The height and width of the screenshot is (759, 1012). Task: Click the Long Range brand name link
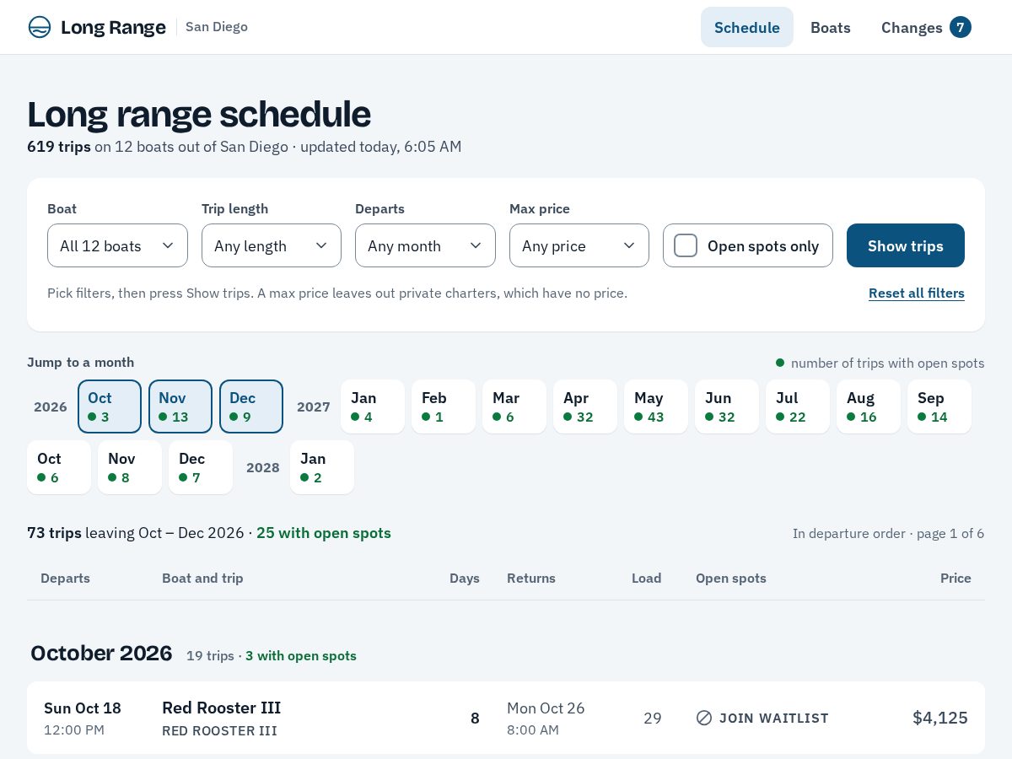pyautogui.click(x=113, y=27)
